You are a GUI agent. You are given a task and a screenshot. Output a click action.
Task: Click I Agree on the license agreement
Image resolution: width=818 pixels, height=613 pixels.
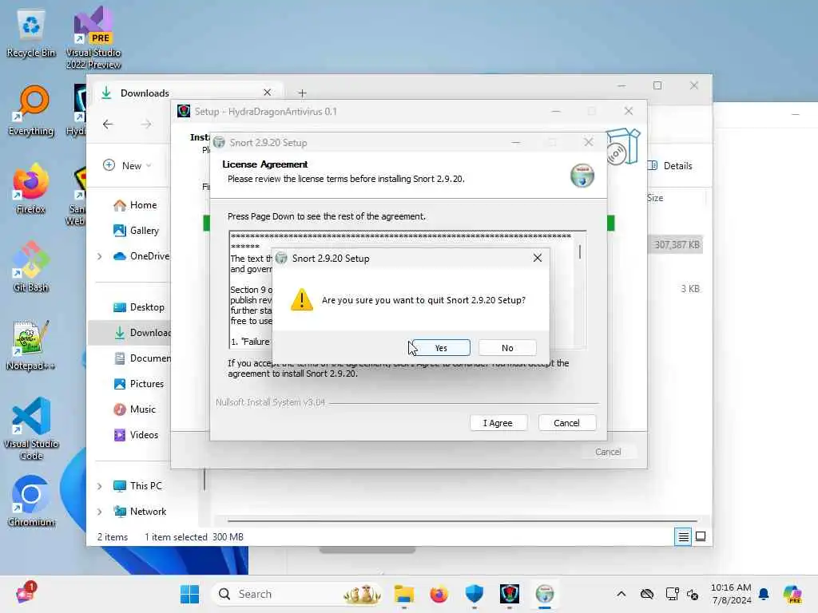pyautogui.click(x=498, y=423)
